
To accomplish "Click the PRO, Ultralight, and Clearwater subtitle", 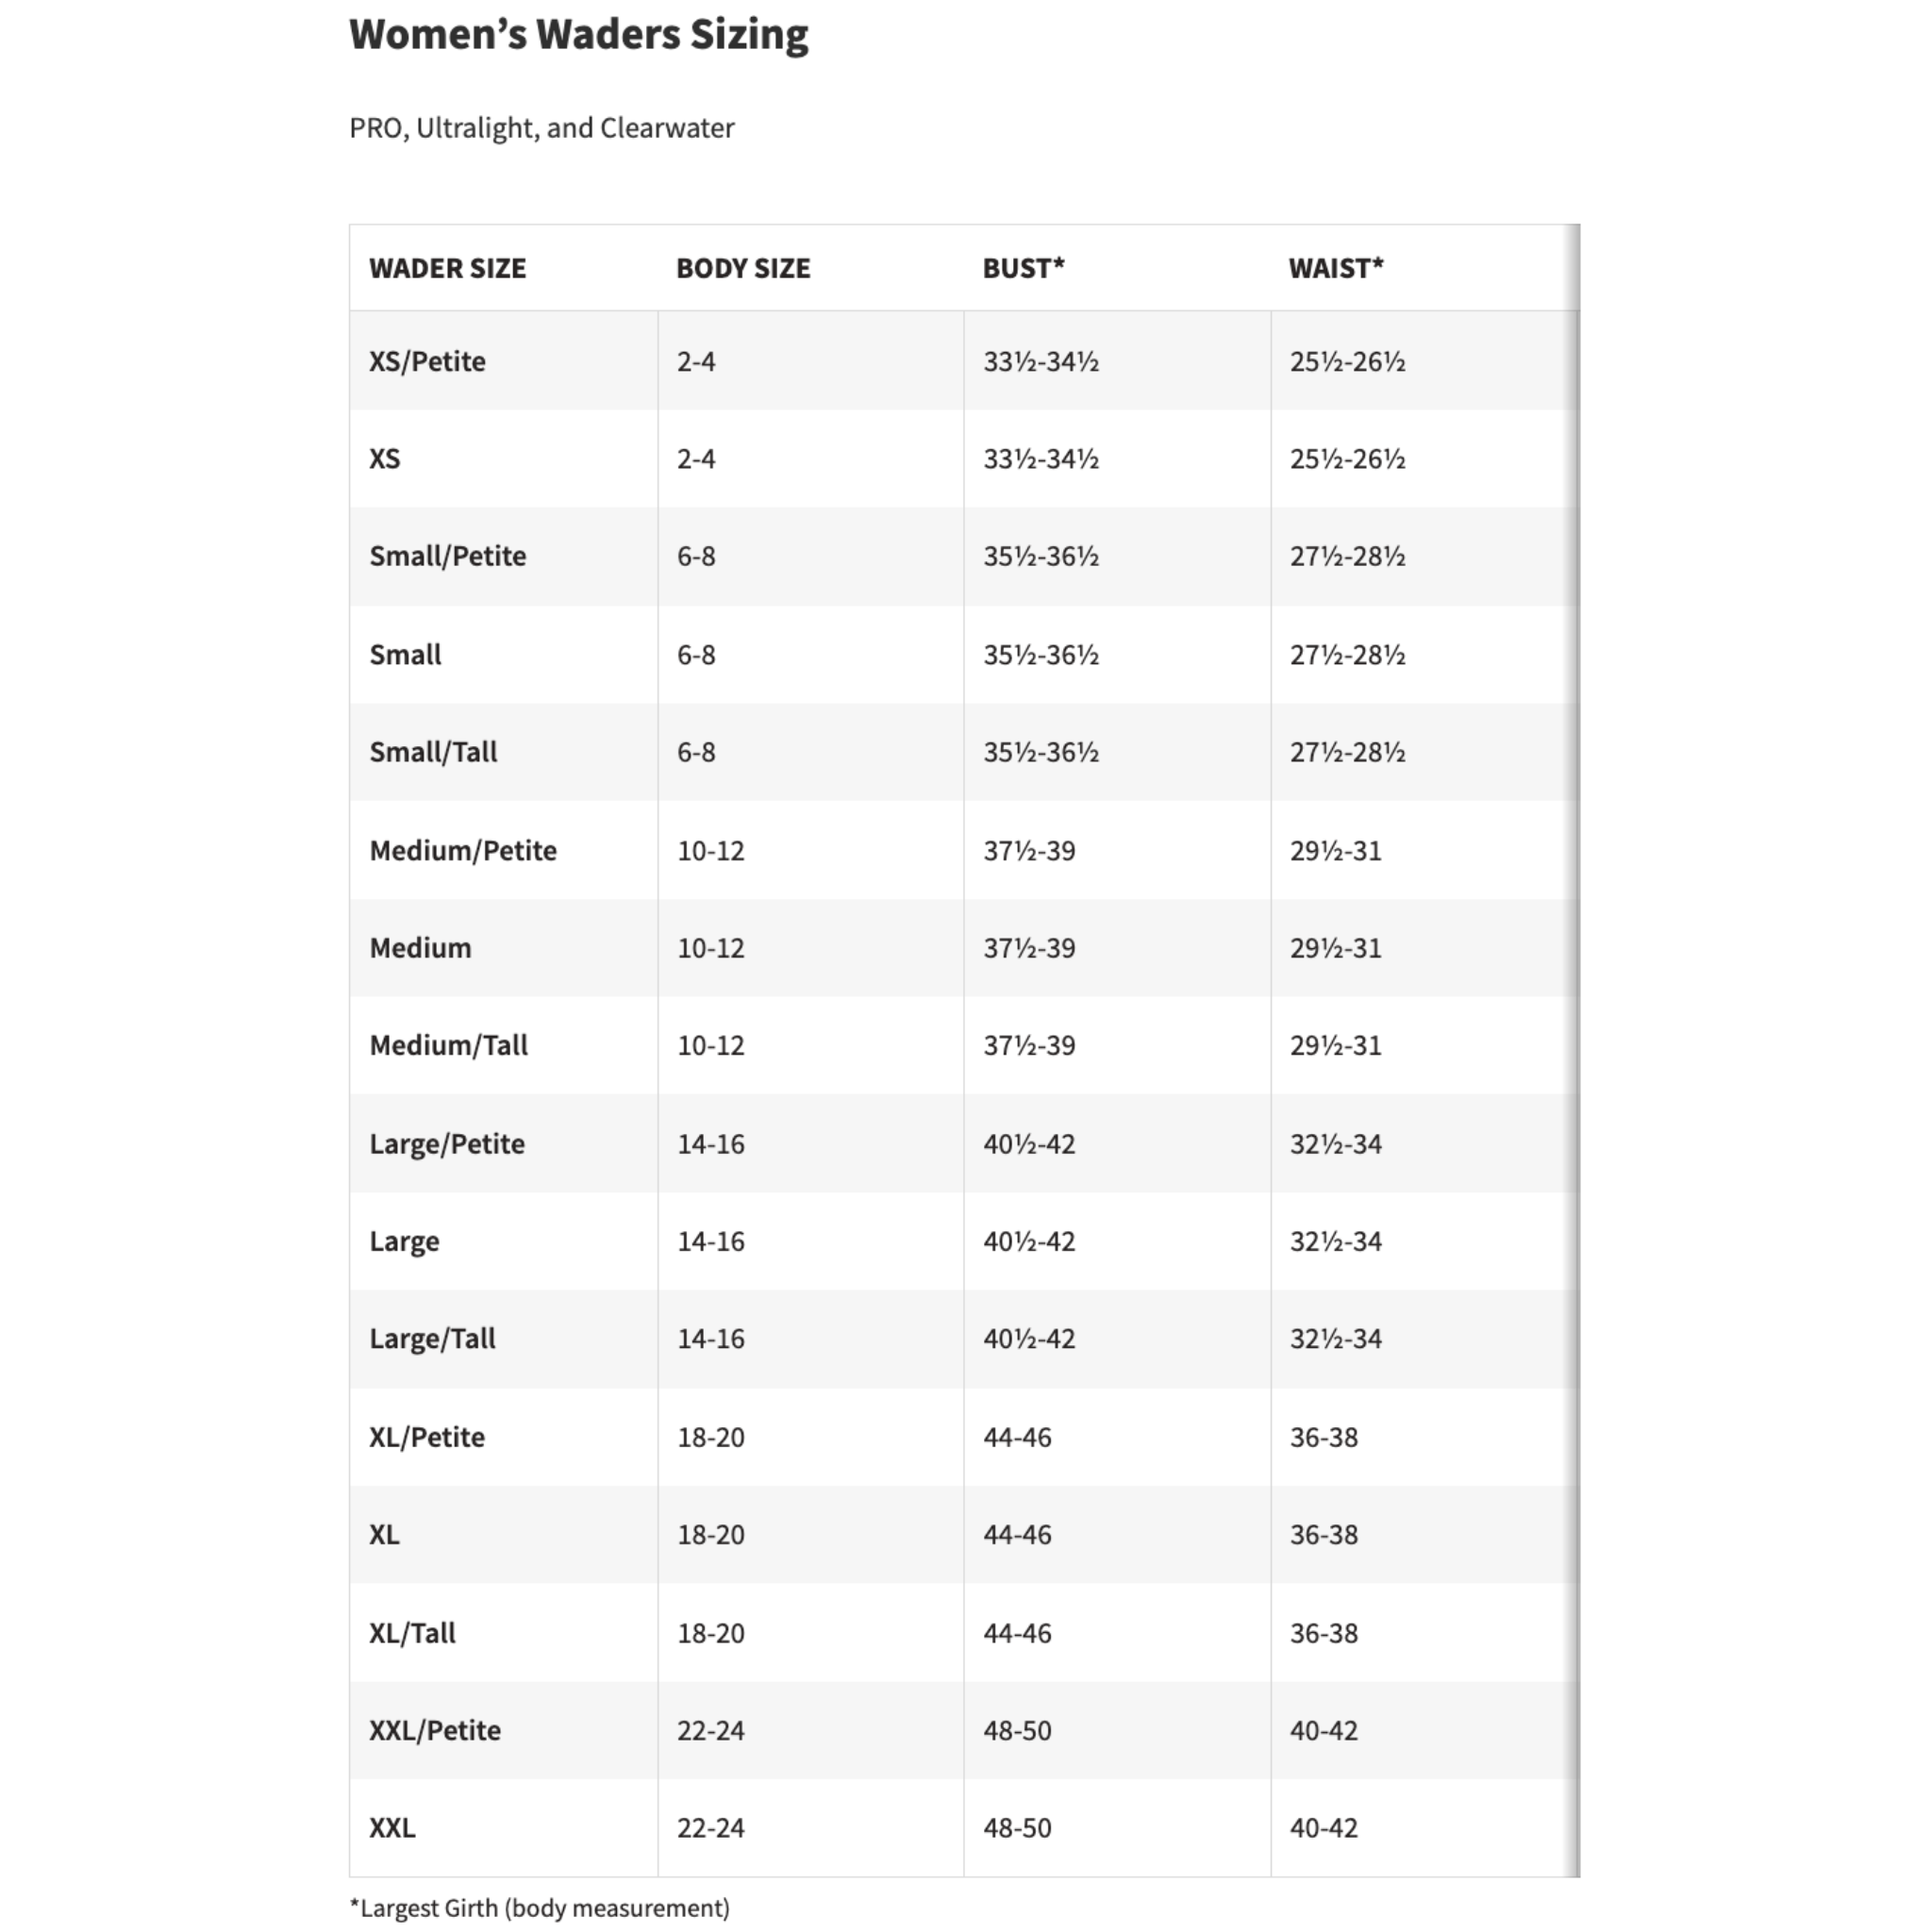I will click(x=541, y=128).
